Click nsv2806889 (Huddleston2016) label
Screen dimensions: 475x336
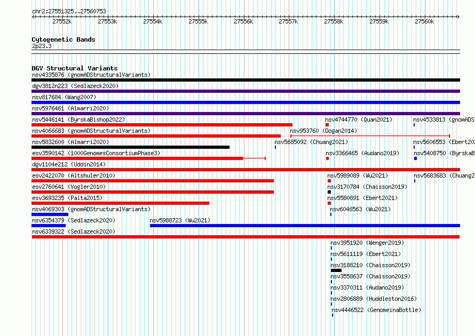click(x=374, y=299)
